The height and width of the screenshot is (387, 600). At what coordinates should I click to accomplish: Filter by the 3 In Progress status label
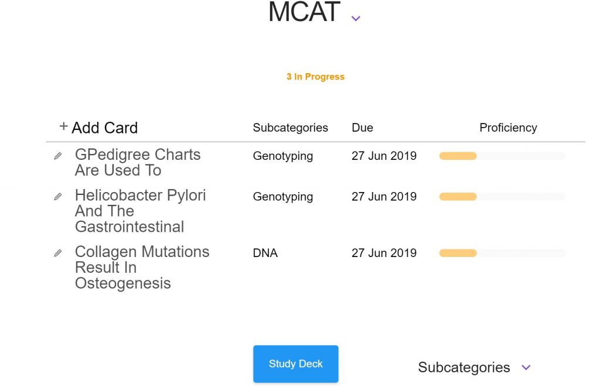click(316, 77)
